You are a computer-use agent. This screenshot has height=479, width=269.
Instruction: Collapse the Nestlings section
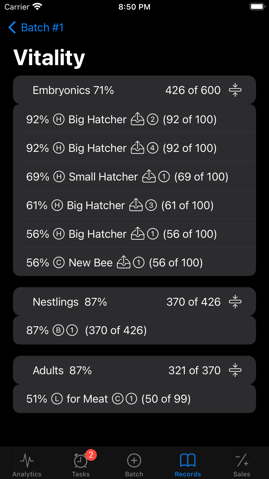(235, 302)
